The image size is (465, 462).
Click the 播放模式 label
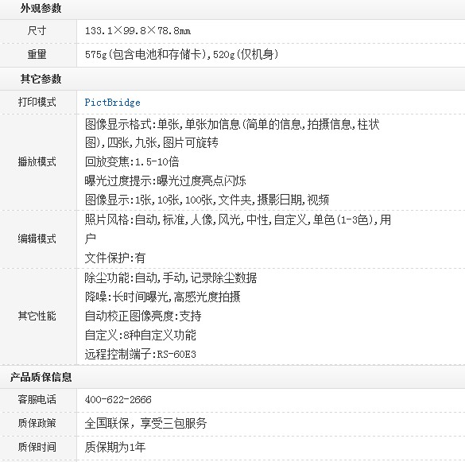click(x=37, y=161)
